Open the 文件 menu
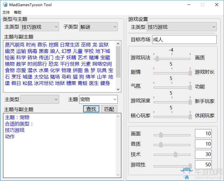Screen dimensions: 224x181 click(6, 13)
